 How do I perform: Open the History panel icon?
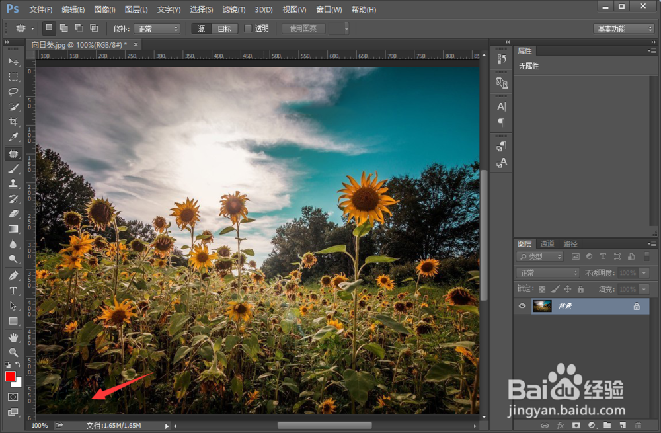tap(502, 59)
